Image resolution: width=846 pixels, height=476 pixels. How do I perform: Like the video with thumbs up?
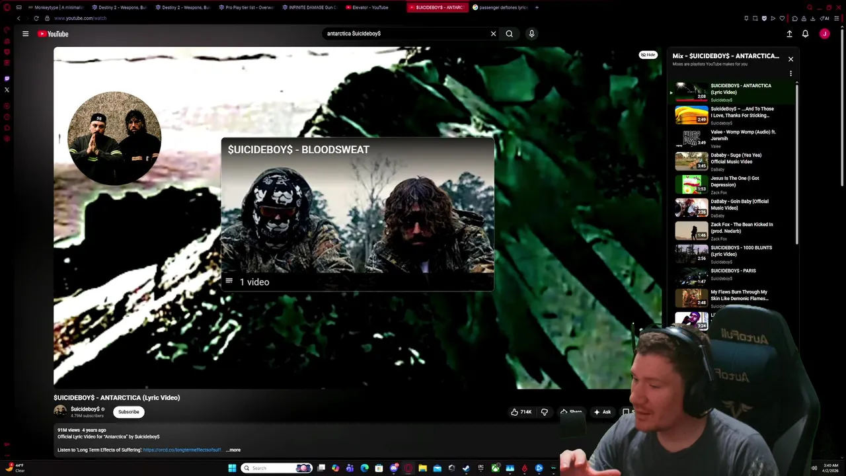pyautogui.click(x=521, y=412)
